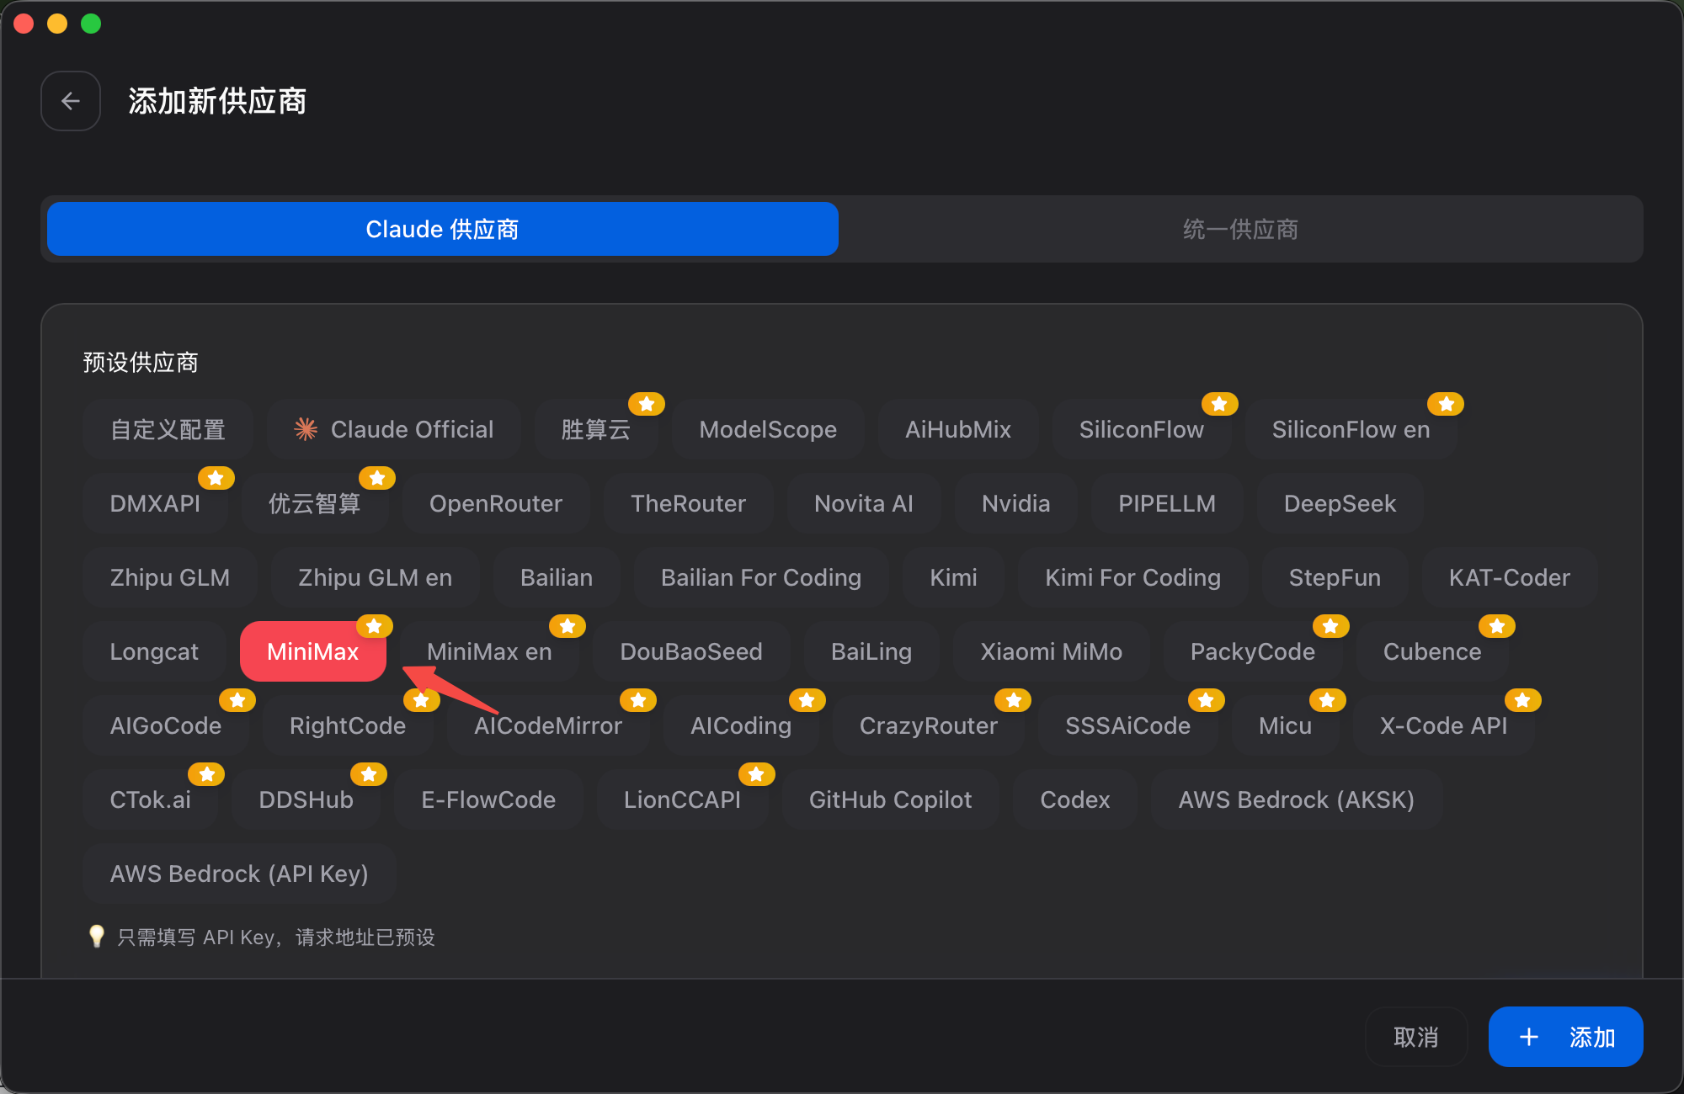Pick the Longcat provider
This screenshot has width=1684, height=1094.
click(x=154, y=651)
